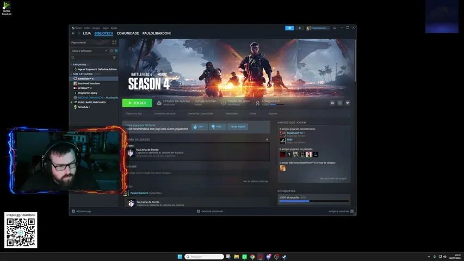Open the Guias link
Screen dimensions: 464x261
tap(253, 114)
